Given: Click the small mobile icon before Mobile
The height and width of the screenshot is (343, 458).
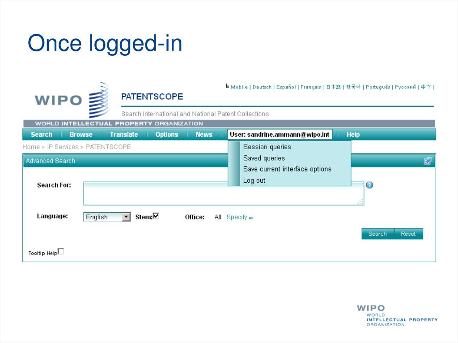Looking at the screenshot, I should tap(227, 86).
